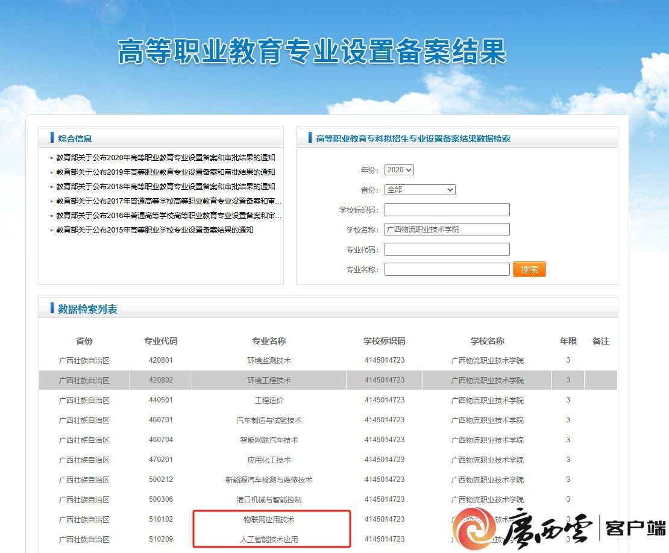Open the 2017年 notice link
Image resolution: width=669 pixels, height=553 pixels.
(168, 201)
